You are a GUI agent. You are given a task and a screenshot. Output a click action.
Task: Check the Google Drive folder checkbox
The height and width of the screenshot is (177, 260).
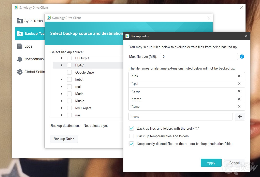coord(69,72)
